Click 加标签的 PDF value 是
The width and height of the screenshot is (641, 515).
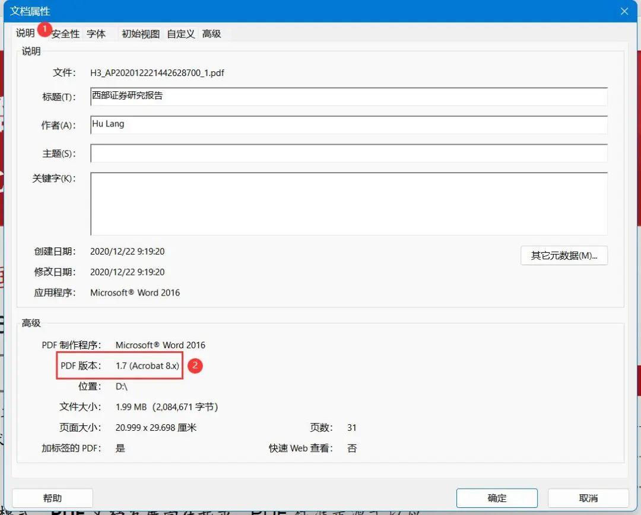click(120, 449)
